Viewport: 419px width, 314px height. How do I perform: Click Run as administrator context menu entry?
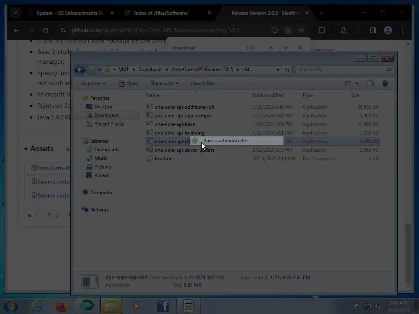[237, 141]
